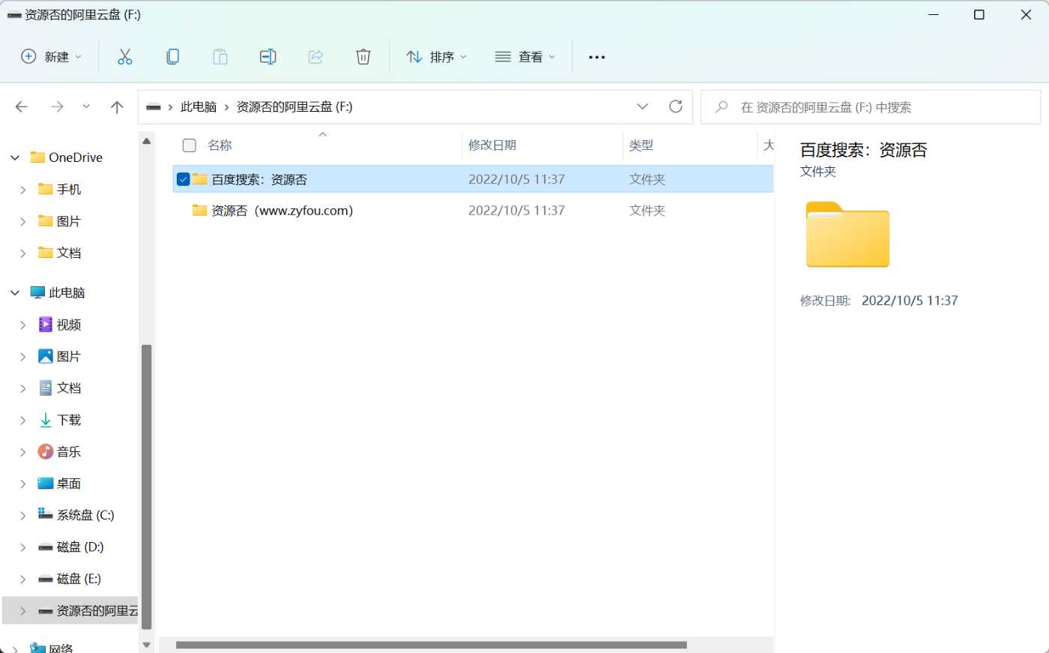Click the horizontal scrollbar at the bottom
The width and height of the screenshot is (1049, 653).
(x=431, y=645)
